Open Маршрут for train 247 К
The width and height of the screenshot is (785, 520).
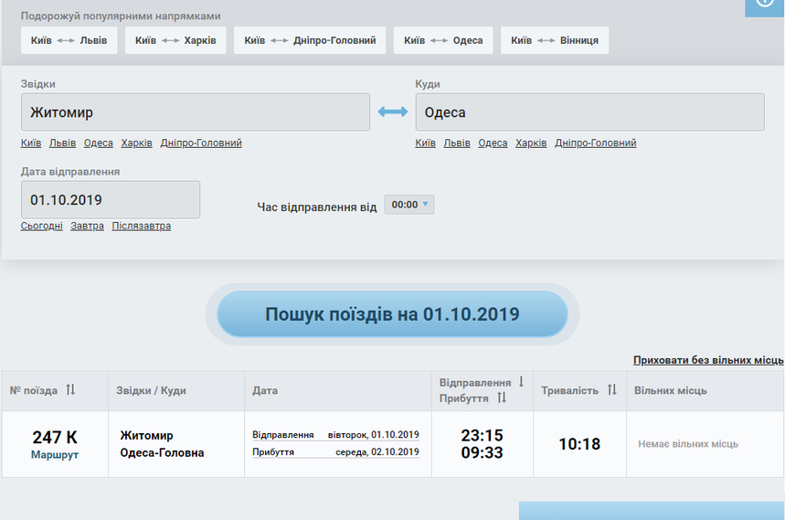point(55,454)
